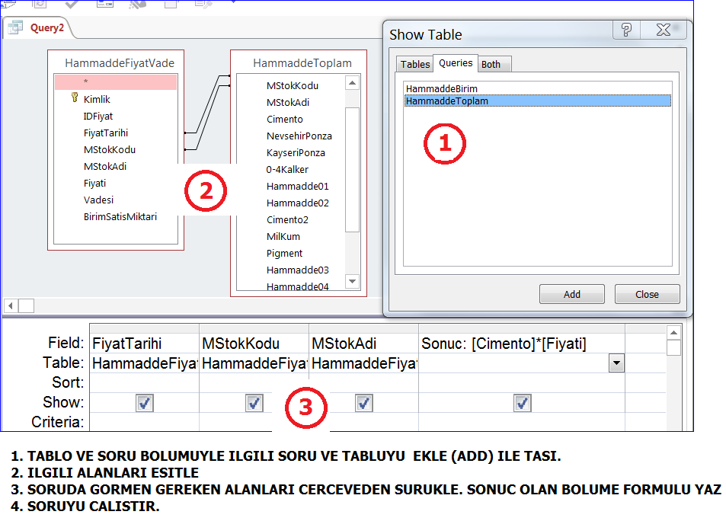Select HammaddeBirim in the queries list
Screen dimensions: 726x521
[x=442, y=88]
